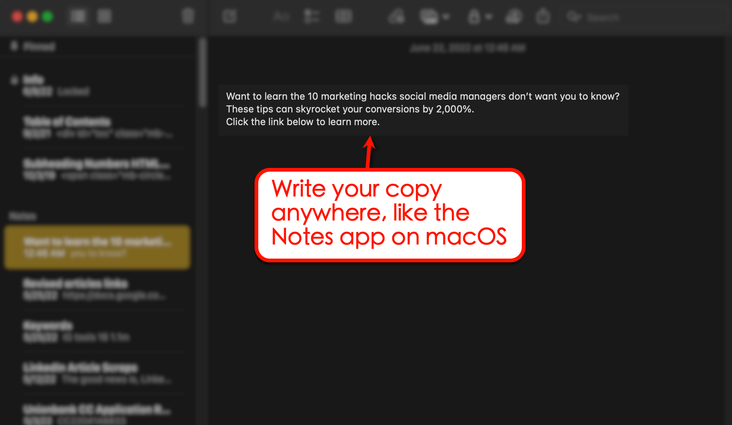Insert a table into the note
Screen dimensions: 732x425
[x=343, y=16]
